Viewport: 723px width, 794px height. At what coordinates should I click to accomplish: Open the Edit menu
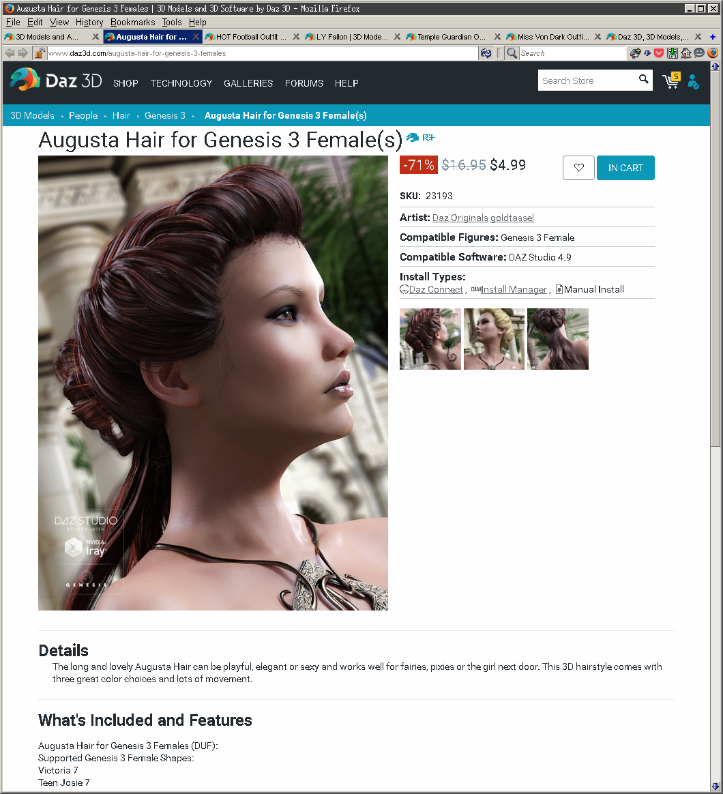tap(35, 23)
